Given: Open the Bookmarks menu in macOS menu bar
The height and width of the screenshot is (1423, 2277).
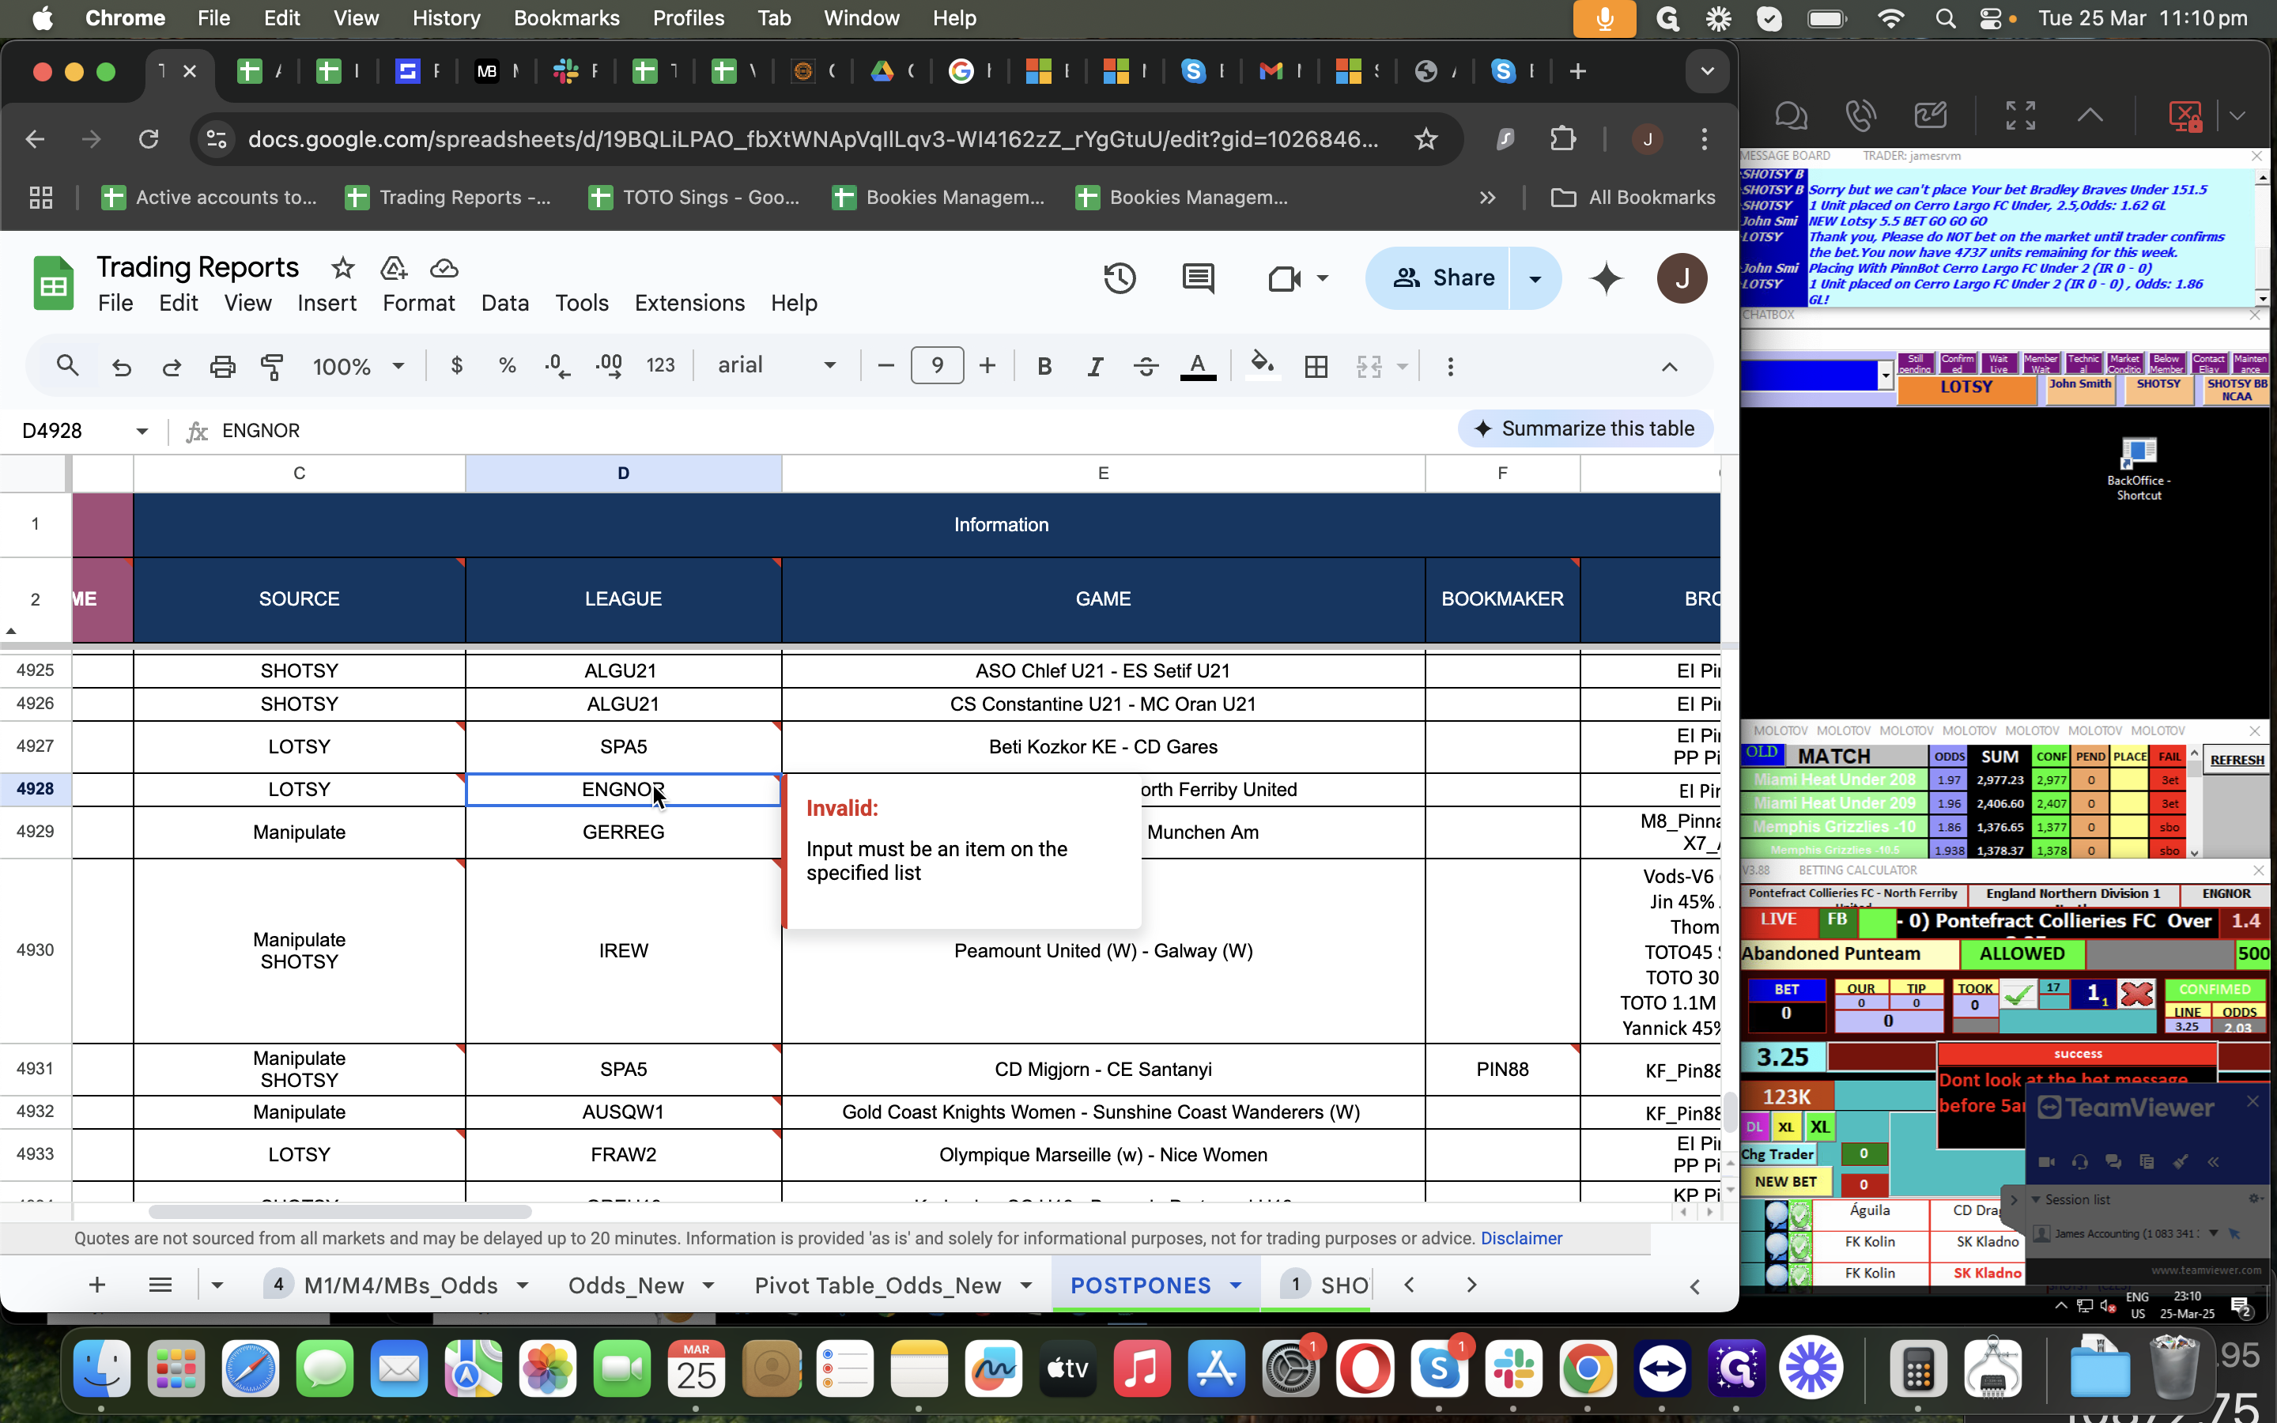Looking at the screenshot, I should [x=566, y=18].
